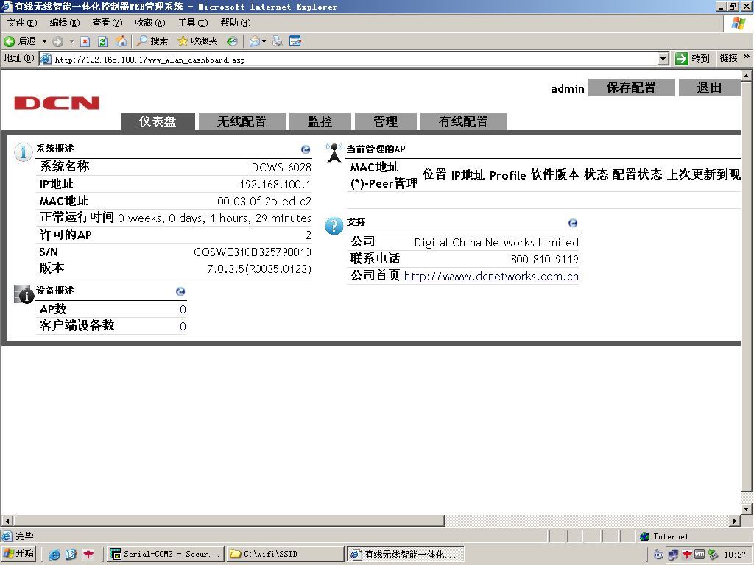The width and height of the screenshot is (754, 565).
Task: Refresh the 支持 support panel
Action: click(x=573, y=223)
